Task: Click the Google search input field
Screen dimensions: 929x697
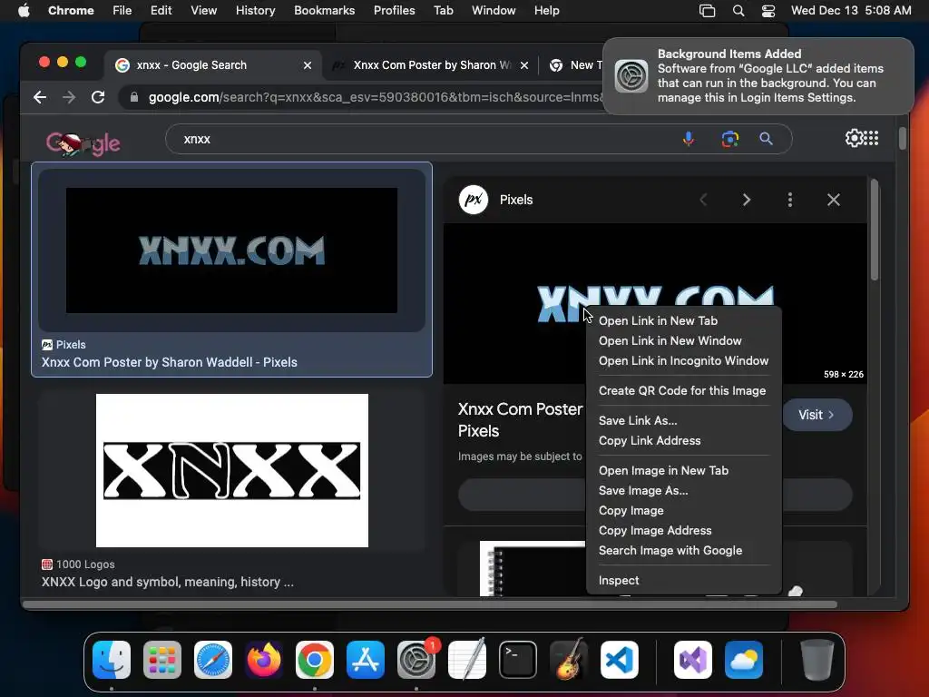Action: (x=426, y=139)
